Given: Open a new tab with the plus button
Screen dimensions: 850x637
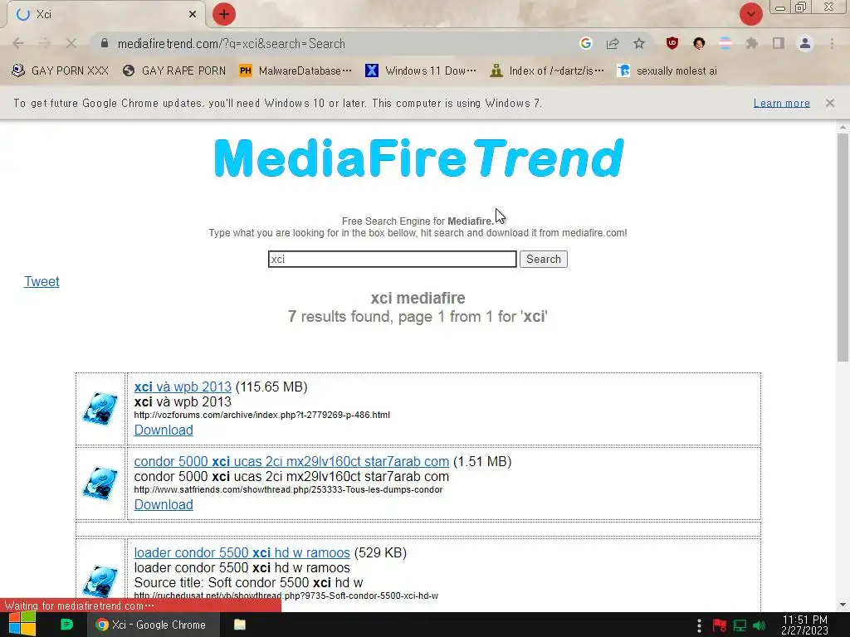Looking at the screenshot, I should 224,14.
